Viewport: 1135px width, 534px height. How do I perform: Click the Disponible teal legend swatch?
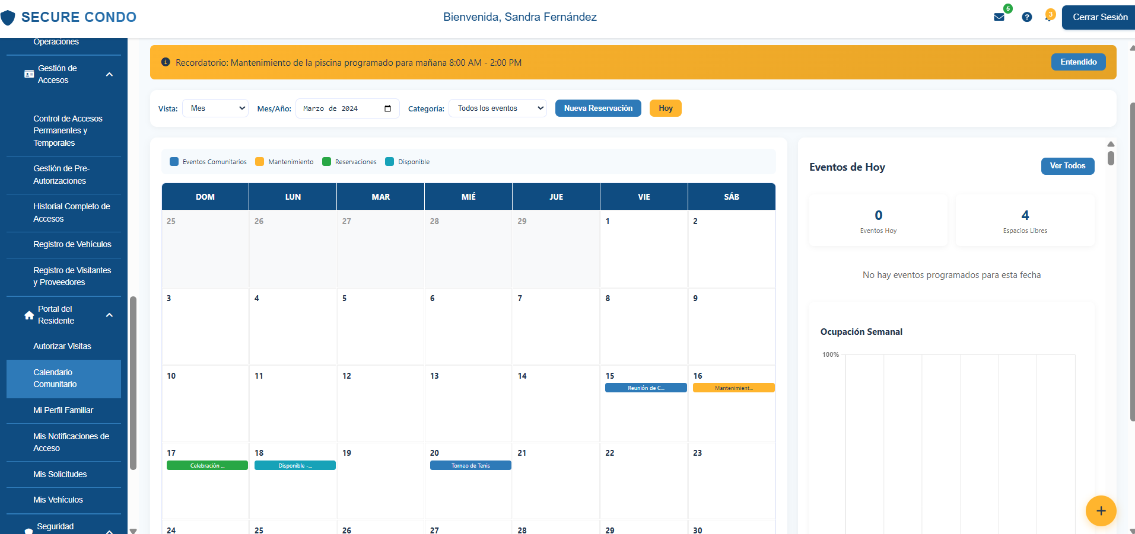(x=389, y=162)
